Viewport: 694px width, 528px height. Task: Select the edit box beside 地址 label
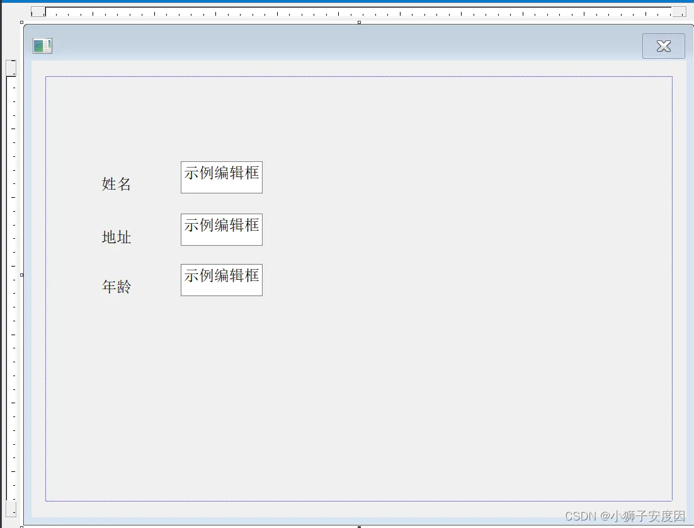click(x=221, y=229)
